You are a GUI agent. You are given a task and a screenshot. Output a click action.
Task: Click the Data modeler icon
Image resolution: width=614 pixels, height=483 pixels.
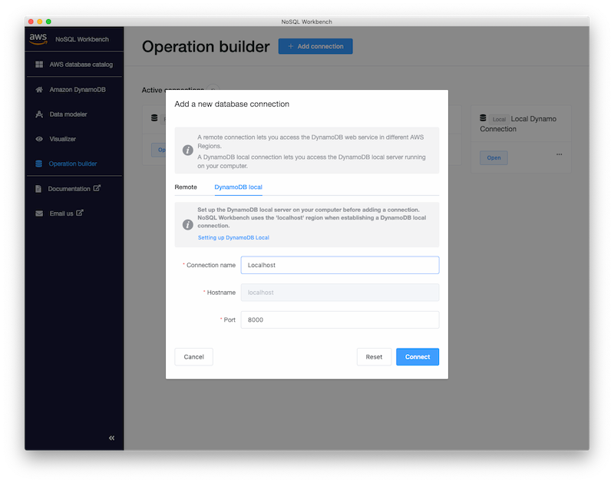[39, 114]
